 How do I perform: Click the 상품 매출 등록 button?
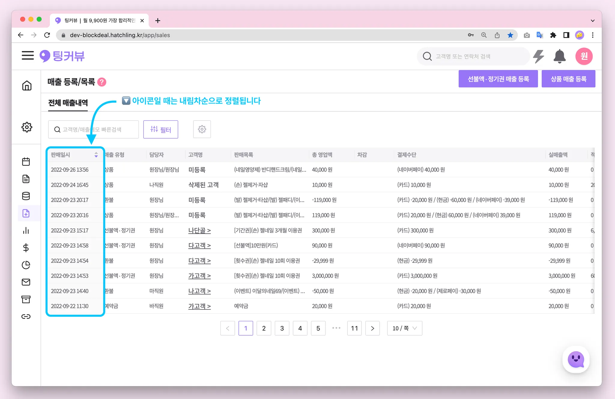568,79
